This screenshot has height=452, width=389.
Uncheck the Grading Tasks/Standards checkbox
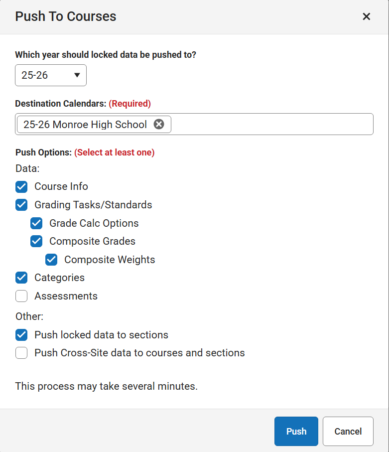tap(21, 205)
